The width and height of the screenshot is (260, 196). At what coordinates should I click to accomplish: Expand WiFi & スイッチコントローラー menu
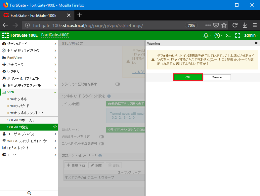[x=29, y=141]
